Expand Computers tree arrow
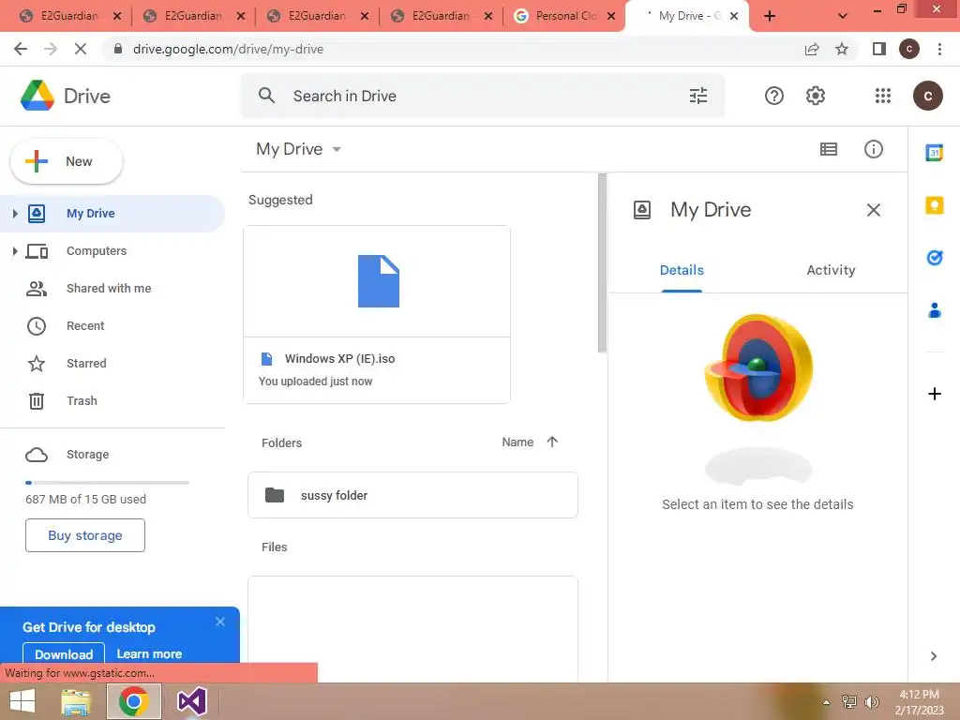960x720 pixels. pos(15,251)
